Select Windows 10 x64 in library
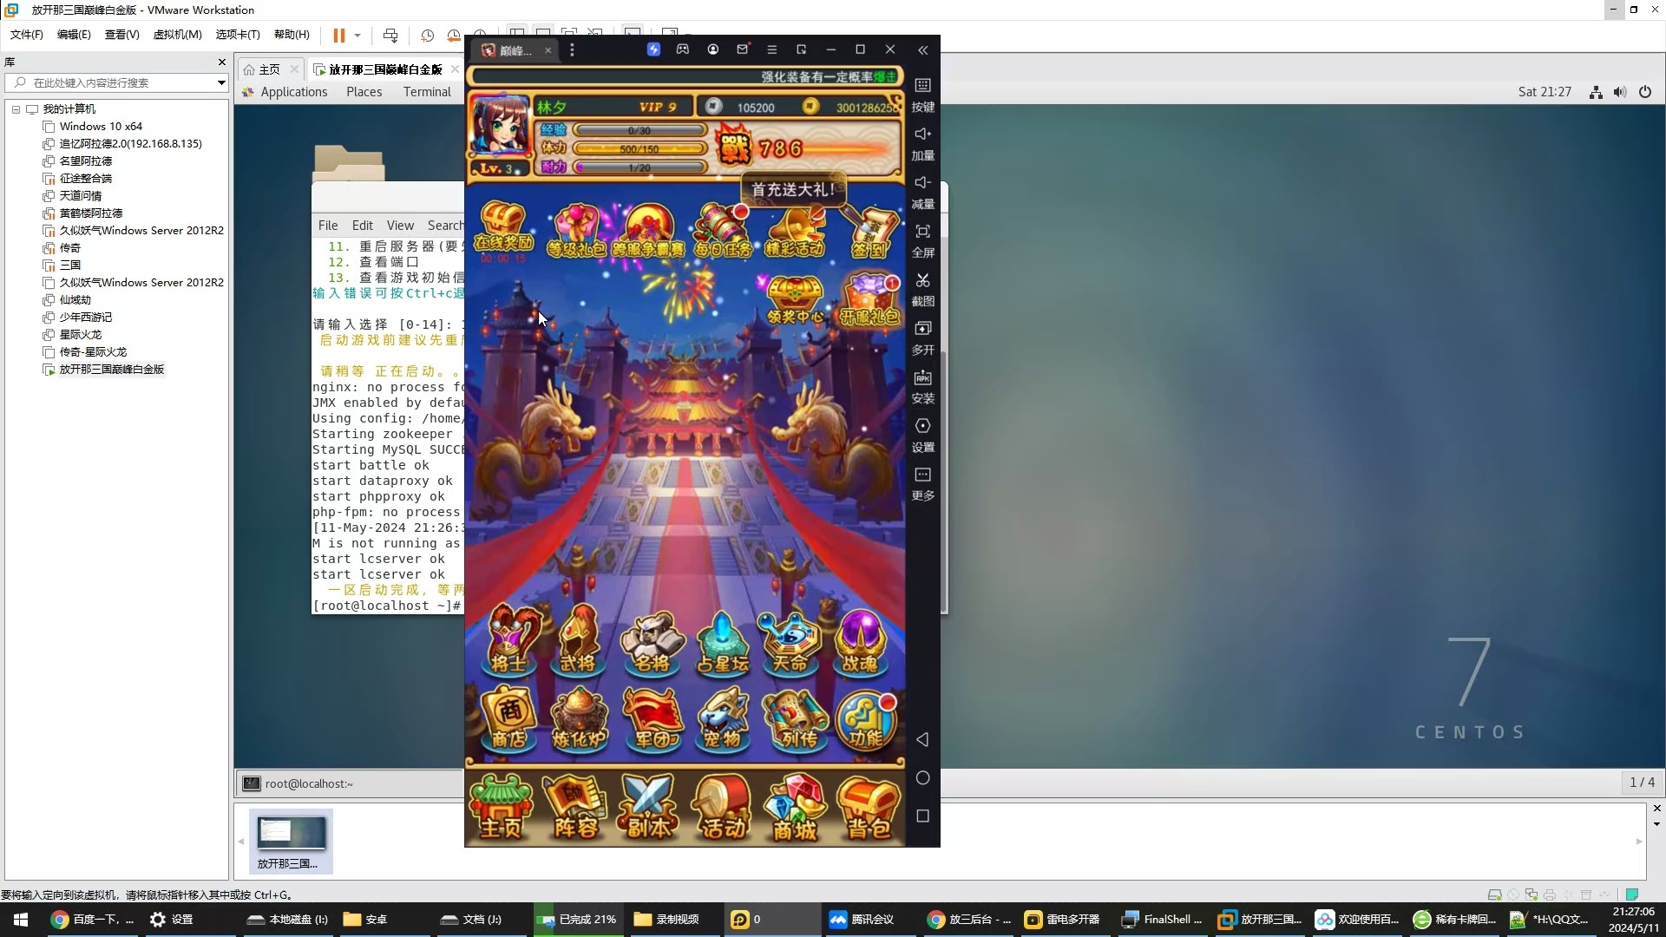 pyautogui.click(x=101, y=127)
